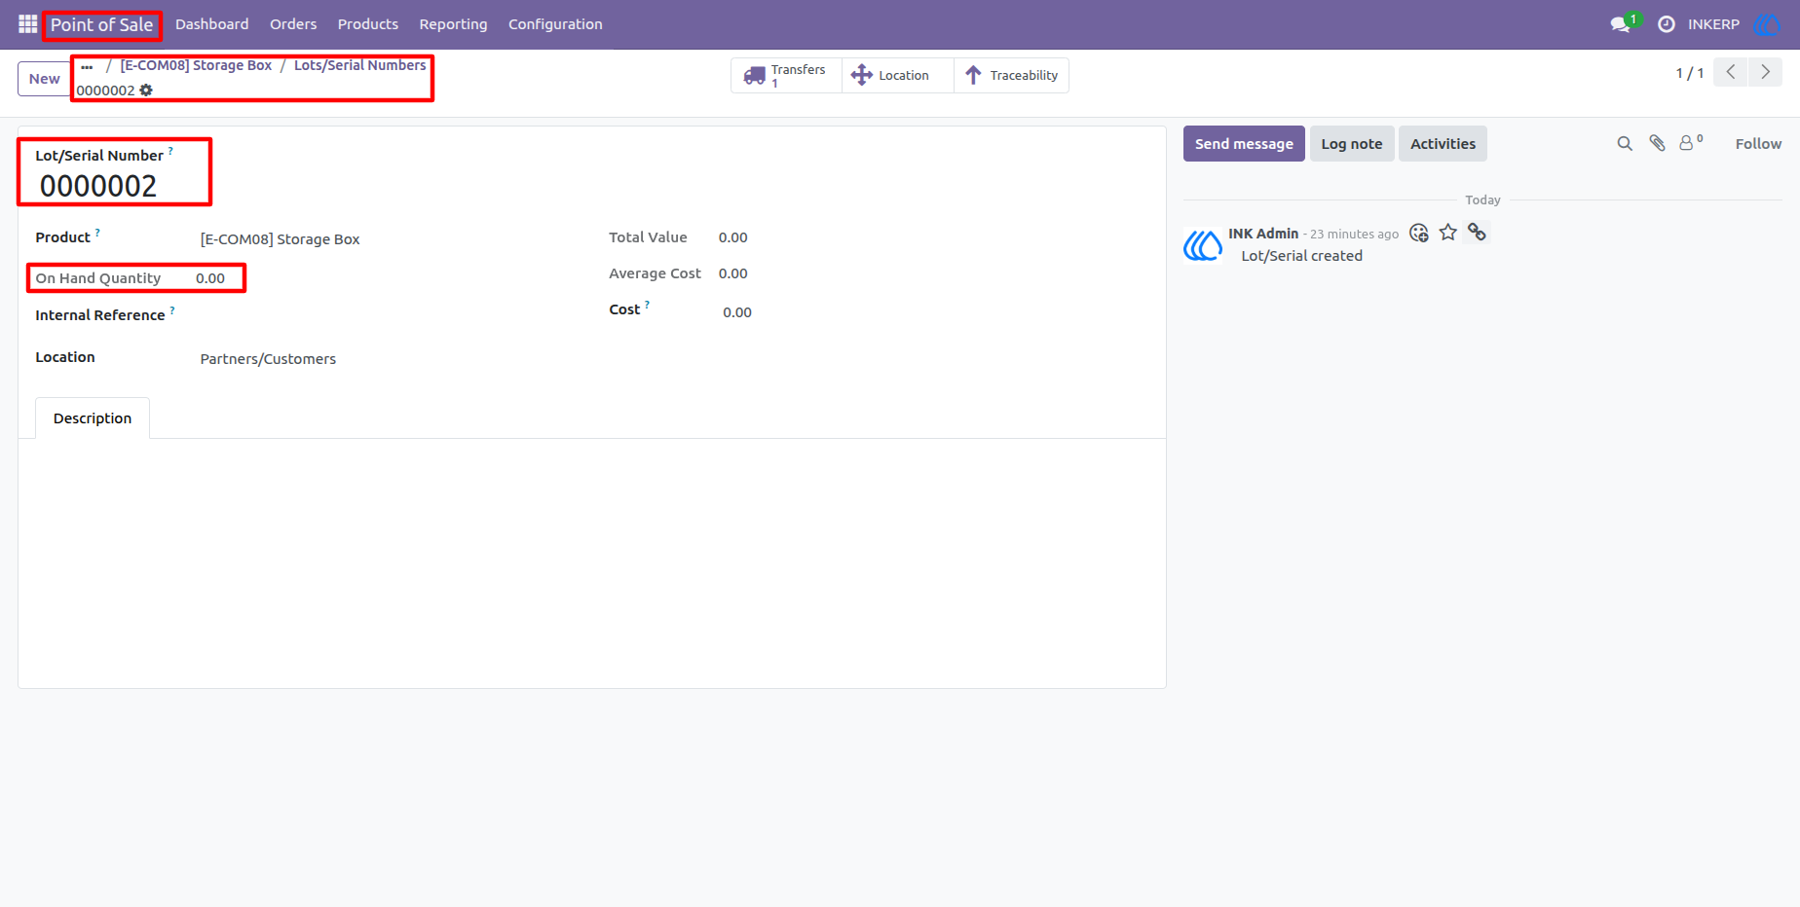Click On Hand Quantity value 0.00
Image resolution: width=1800 pixels, height=907 pixels.
point(210,278)
